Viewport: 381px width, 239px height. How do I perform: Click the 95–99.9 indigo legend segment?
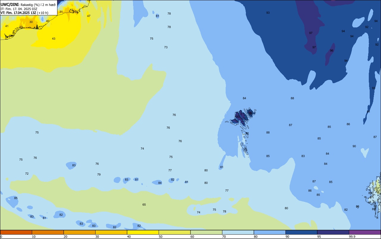(333, 232)
